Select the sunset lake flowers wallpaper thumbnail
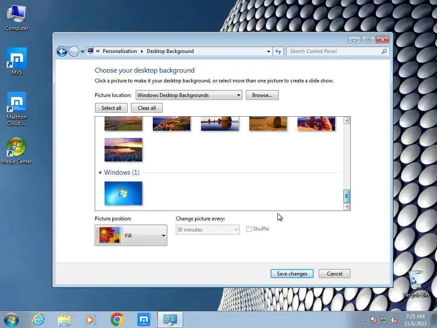437x328 pixels. pyautogui.click(x=123, y=149)
